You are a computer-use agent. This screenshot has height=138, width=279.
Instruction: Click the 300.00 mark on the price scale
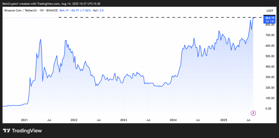tap(269, 77)
